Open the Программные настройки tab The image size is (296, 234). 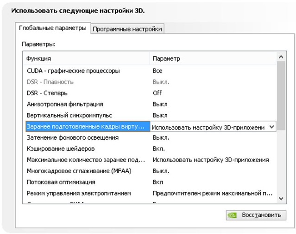[x=127, y=29]
